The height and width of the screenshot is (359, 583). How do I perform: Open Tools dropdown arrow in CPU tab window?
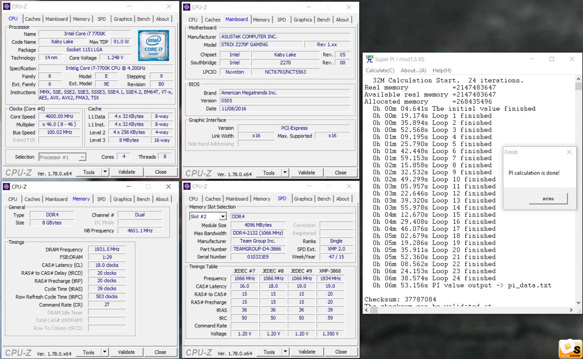point(105,172)
